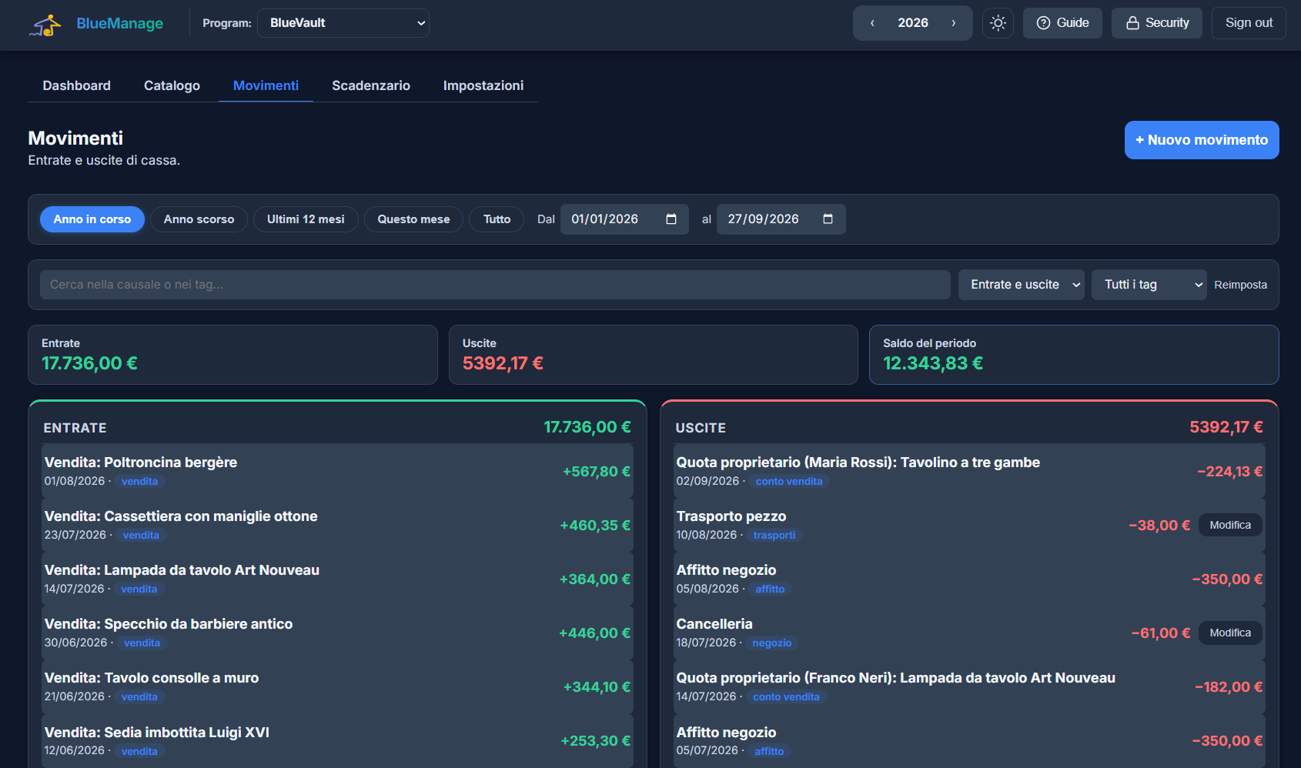Select Vendita: Tavolo consolle a muro
The height and width of the screenshot is (768, 1301).
(337, 686)
